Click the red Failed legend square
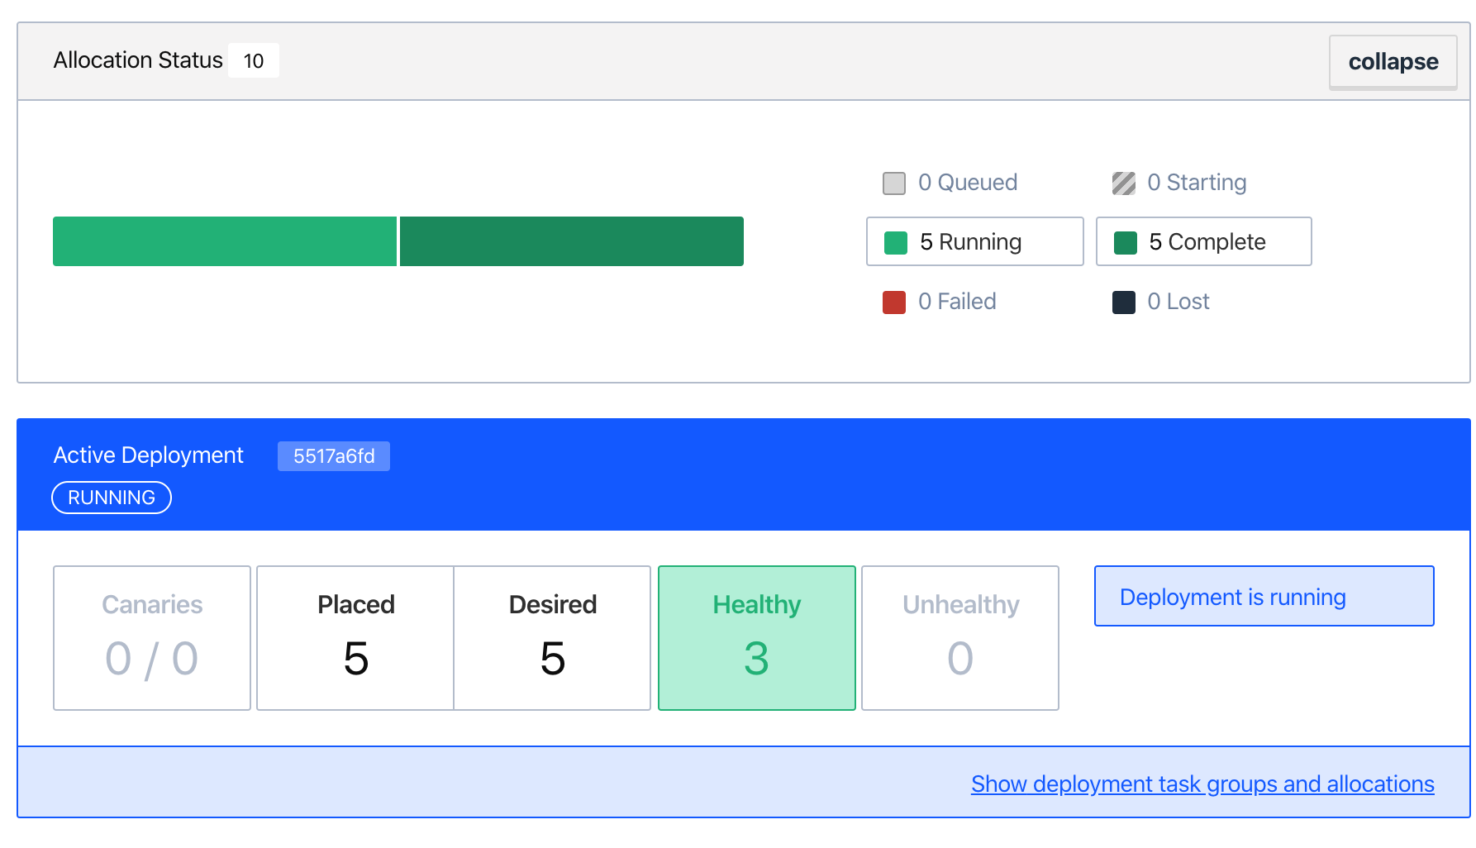The width and height of the screenshot is (1476, 848). (894, 303)
